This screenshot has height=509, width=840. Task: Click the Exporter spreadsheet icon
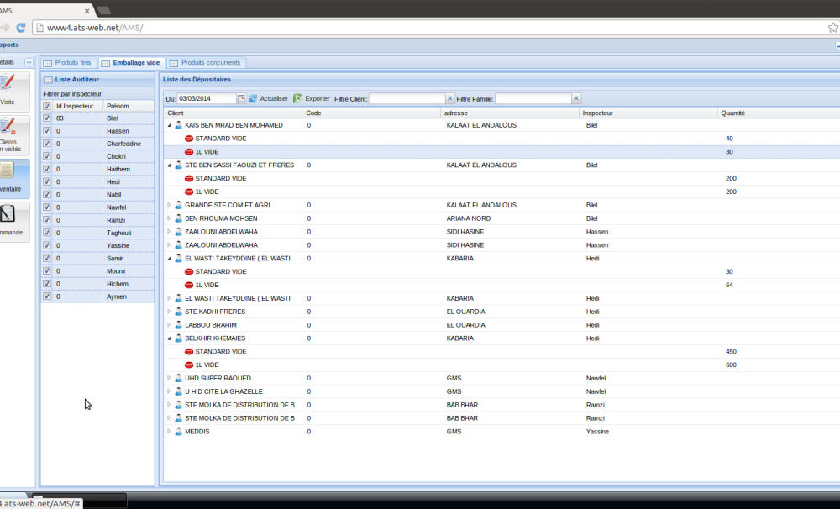297,98
